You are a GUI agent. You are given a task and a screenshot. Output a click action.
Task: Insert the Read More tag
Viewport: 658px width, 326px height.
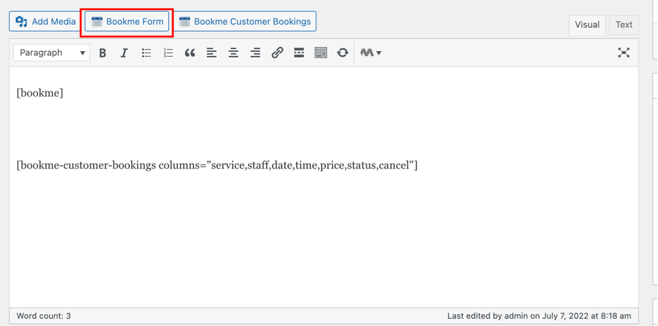299,53
